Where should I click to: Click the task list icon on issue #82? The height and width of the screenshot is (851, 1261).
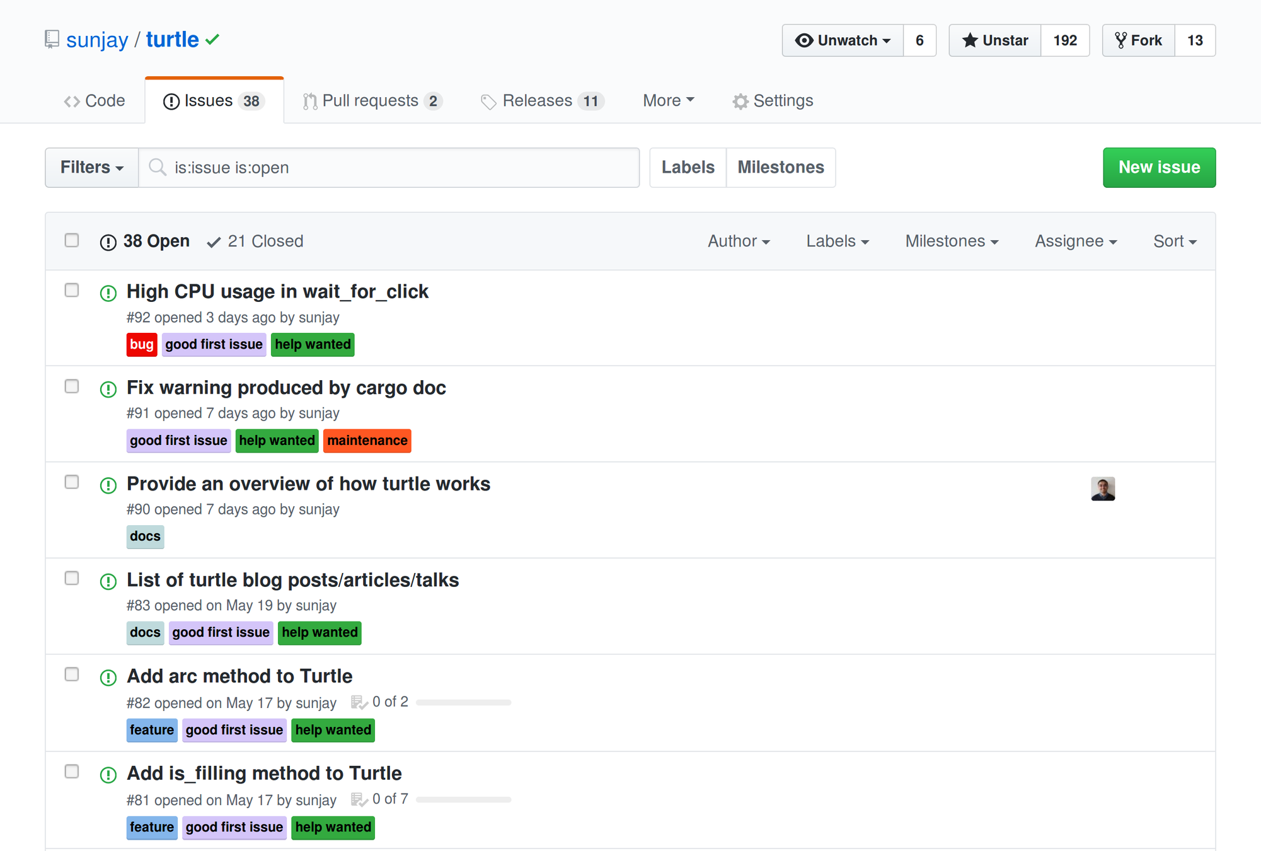(359, 702)
